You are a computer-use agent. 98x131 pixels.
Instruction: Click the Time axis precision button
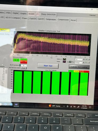click(x=89, y=60)
